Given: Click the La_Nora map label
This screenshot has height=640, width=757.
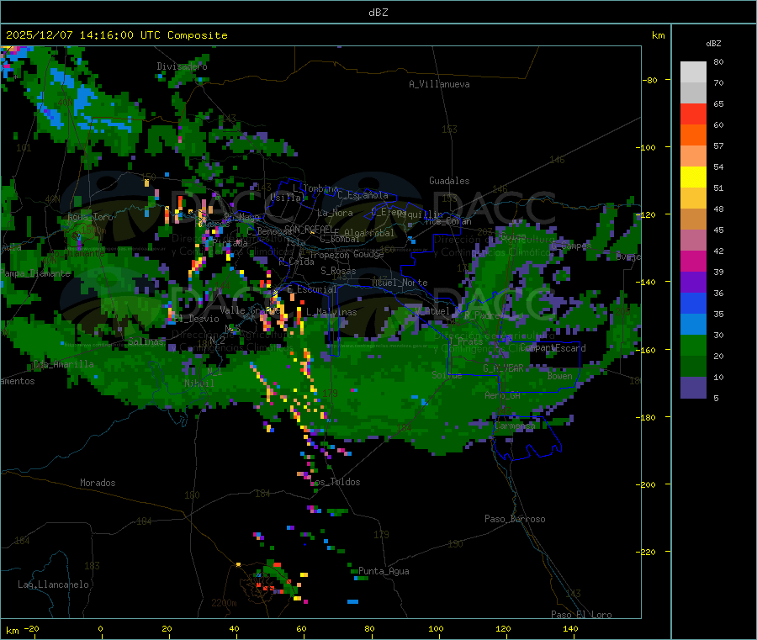Looking at the screenshot, I should pos(335,213).
